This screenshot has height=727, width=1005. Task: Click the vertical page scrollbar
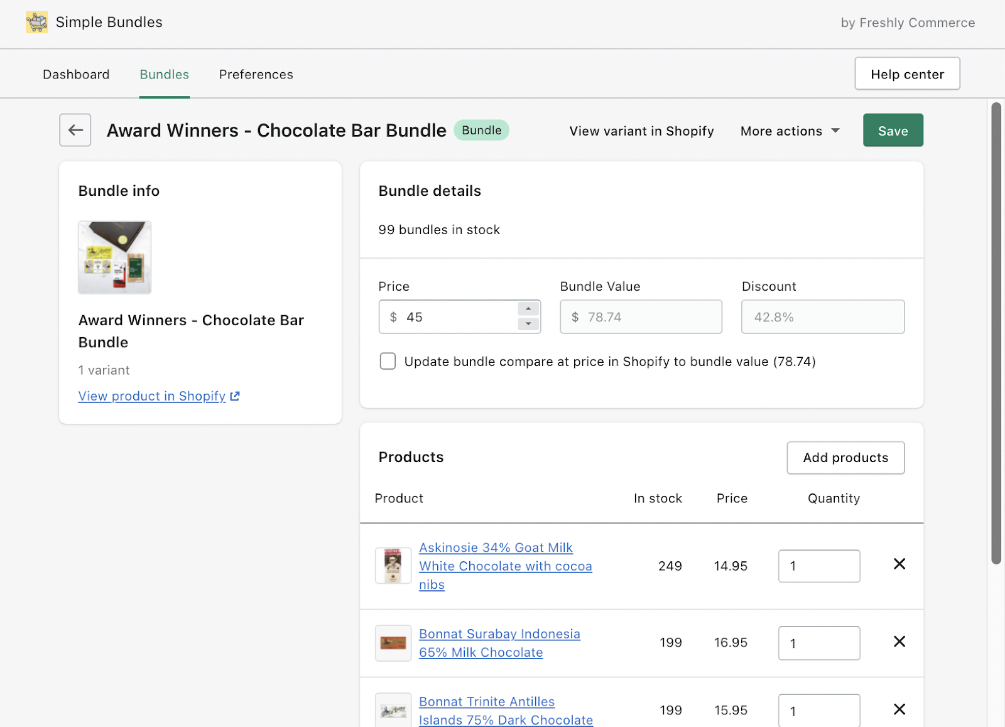coord(996,333)
